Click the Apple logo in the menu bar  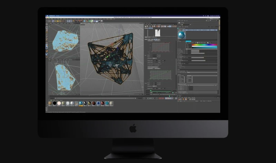click(47, 16)
